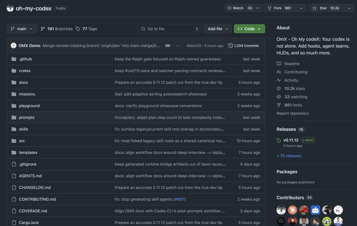Viewport: 357px width, 226px height.
Task: Click the docs folder icon
Action: (14, 82)
